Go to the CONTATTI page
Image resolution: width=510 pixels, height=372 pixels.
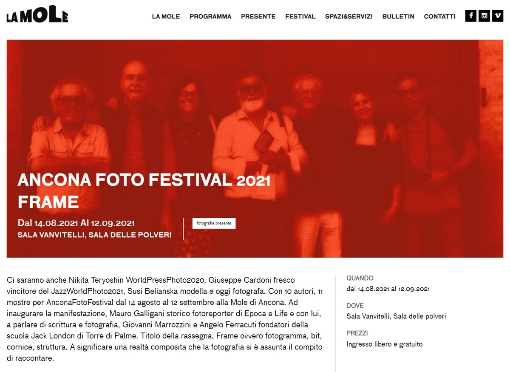[x=440, y=17]
